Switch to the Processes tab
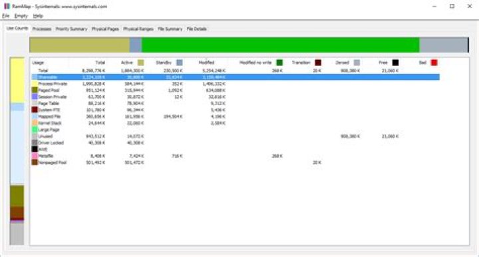This screenshot has width=479, height=257. tap(41, 29)
